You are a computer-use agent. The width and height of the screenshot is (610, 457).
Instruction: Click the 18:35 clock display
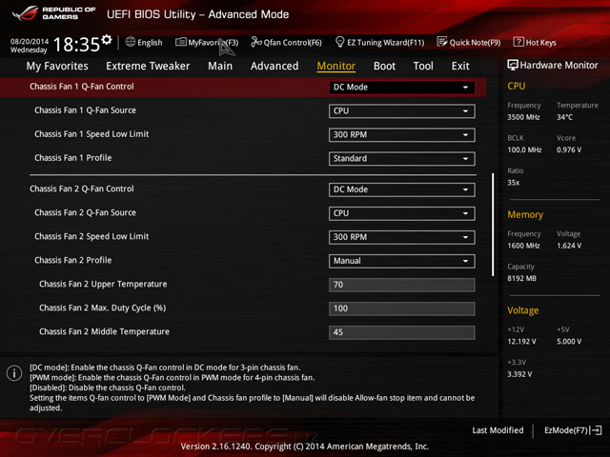[76, 45]
